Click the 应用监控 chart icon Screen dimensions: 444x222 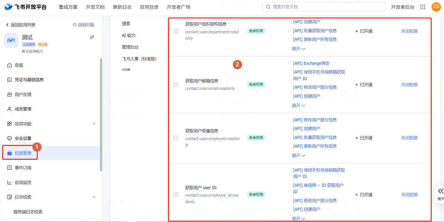9,182
